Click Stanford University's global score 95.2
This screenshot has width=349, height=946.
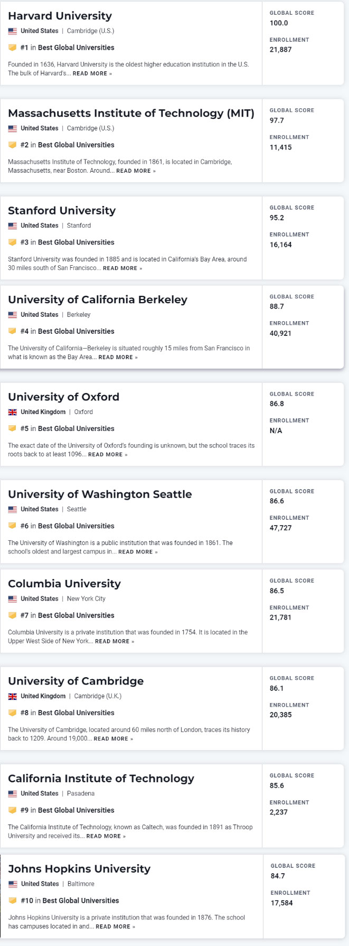pyautogui.click(x=277, y=218)
